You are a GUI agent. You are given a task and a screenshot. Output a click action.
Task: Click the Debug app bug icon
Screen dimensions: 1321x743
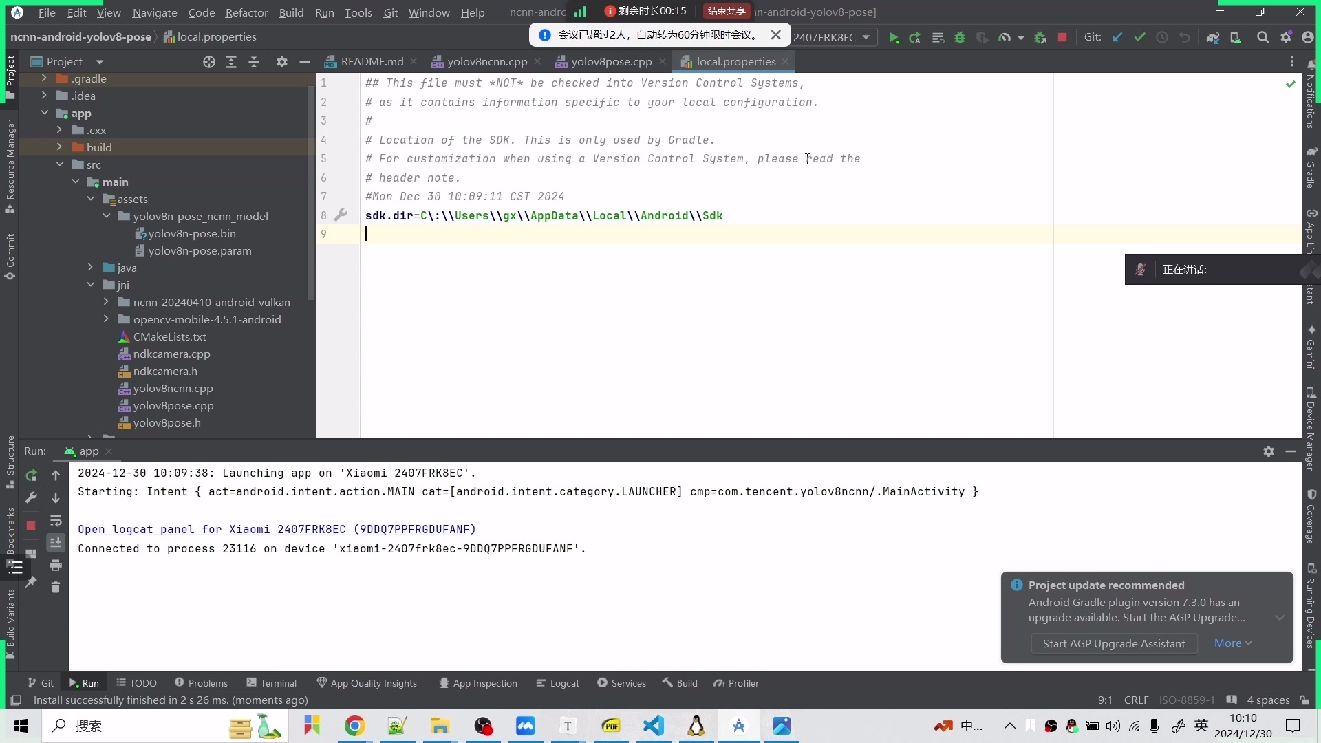click(x=960, y=38)
